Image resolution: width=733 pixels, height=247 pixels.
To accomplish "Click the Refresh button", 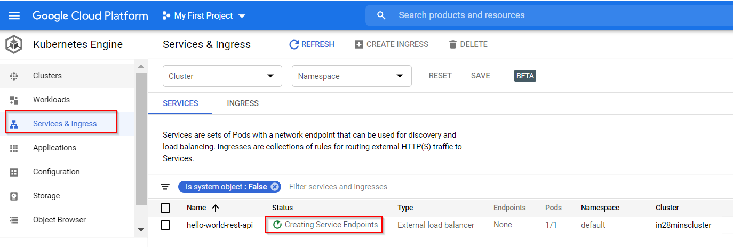I will pyautogui.click(x=312, y=44).
